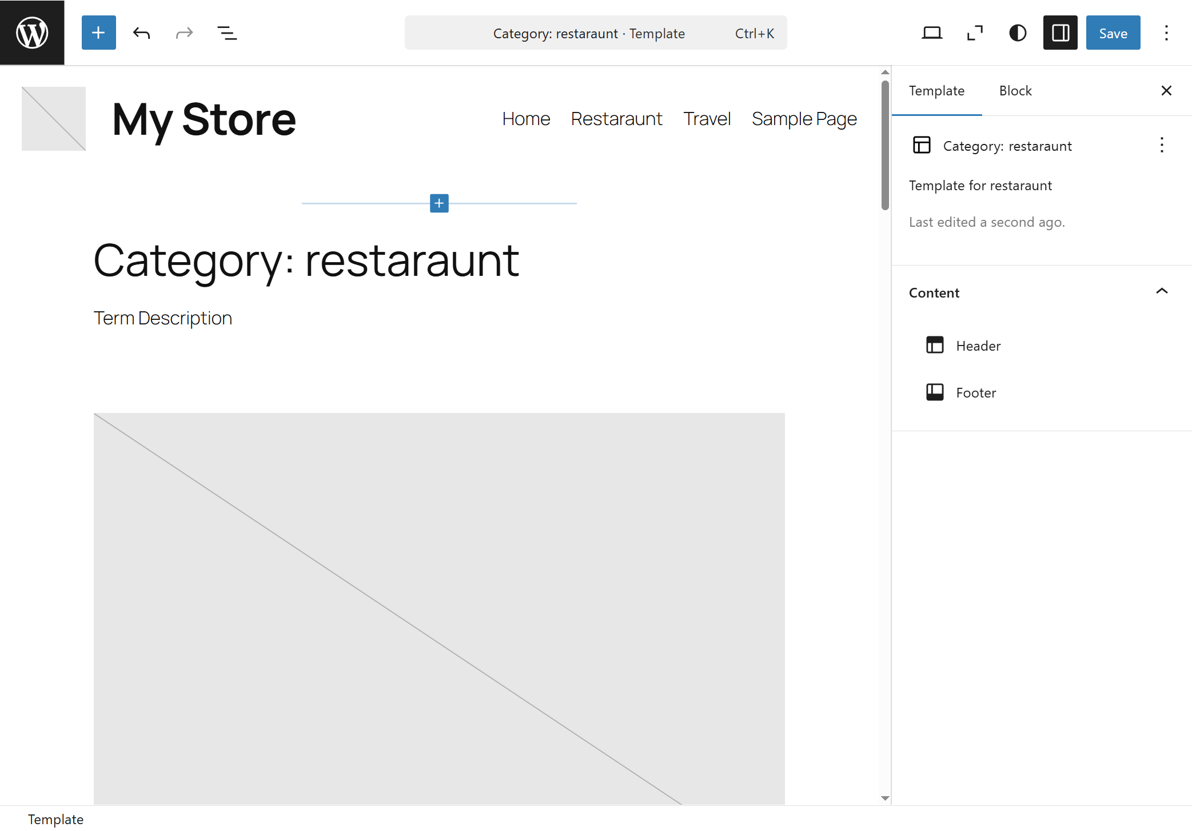Open the device preview View icon
Screen dimensions: 1192x831
931,33
